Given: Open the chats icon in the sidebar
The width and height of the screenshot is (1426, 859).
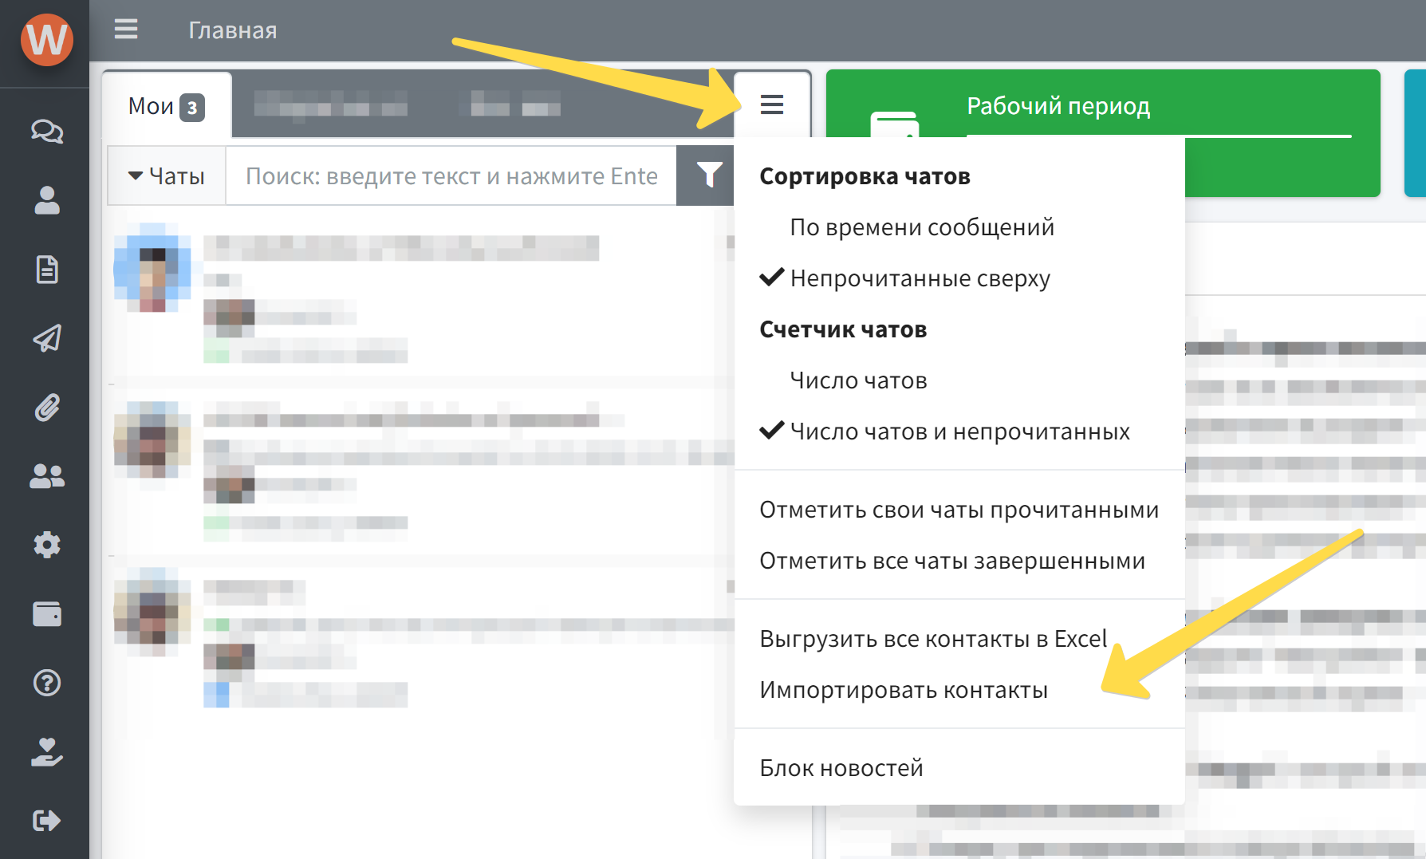Looking at the screenshot, I should click(x=47, y=132).
